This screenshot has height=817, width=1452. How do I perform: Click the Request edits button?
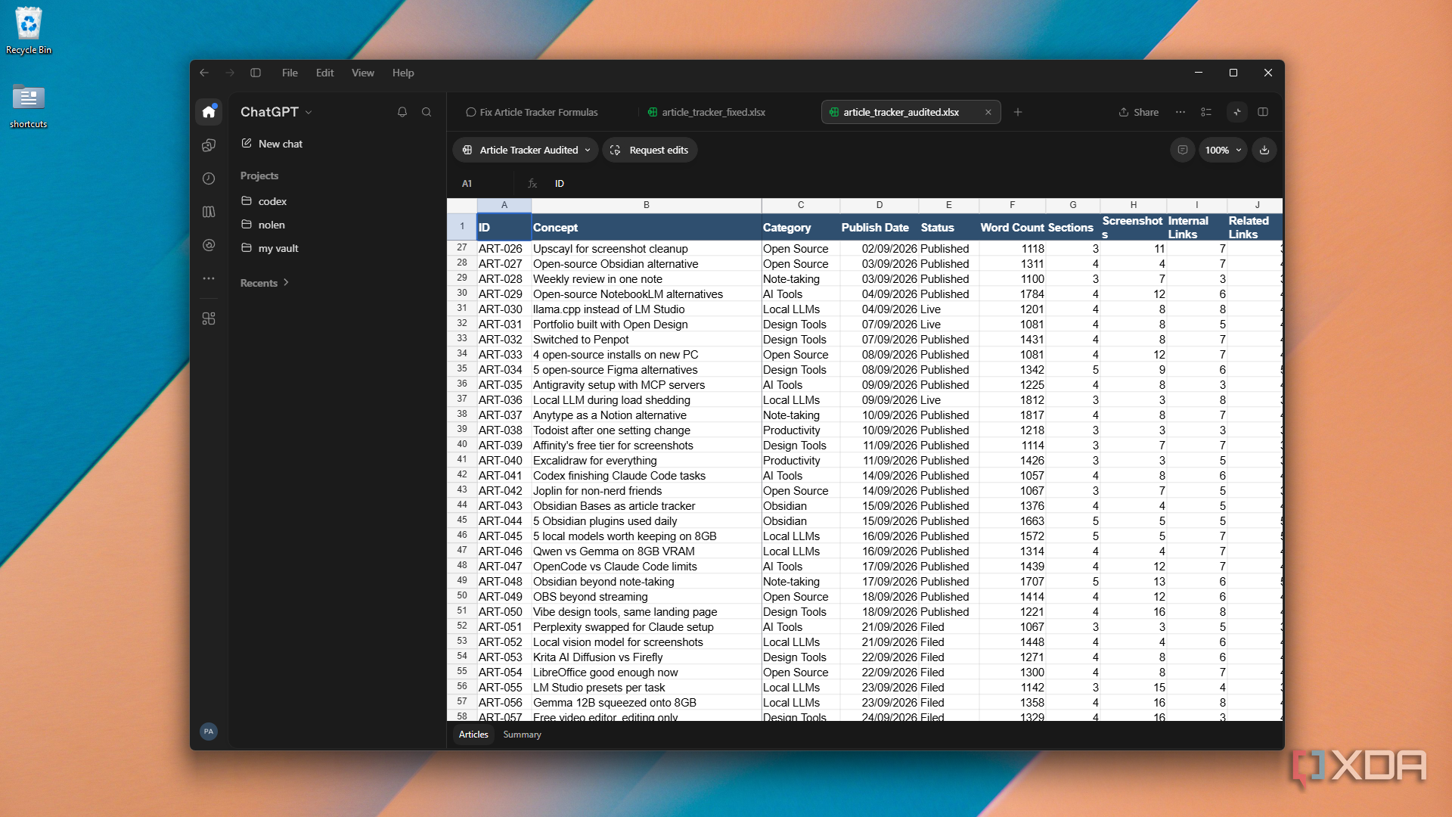650,150
